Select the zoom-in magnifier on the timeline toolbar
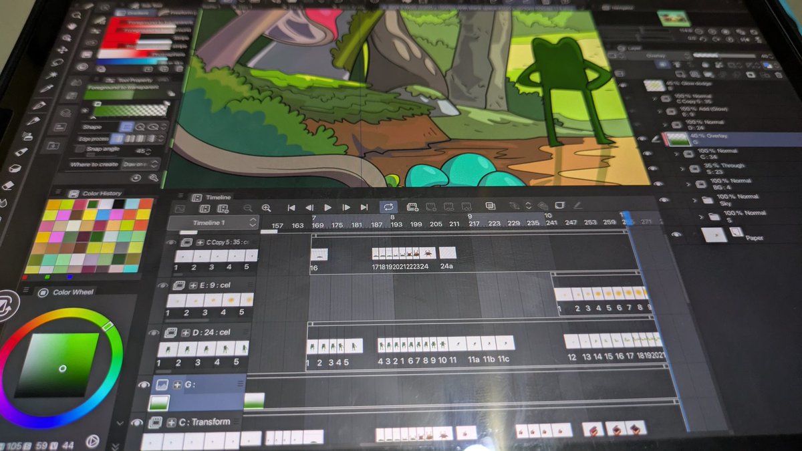 pyautogui.click(x=267, y=208)
